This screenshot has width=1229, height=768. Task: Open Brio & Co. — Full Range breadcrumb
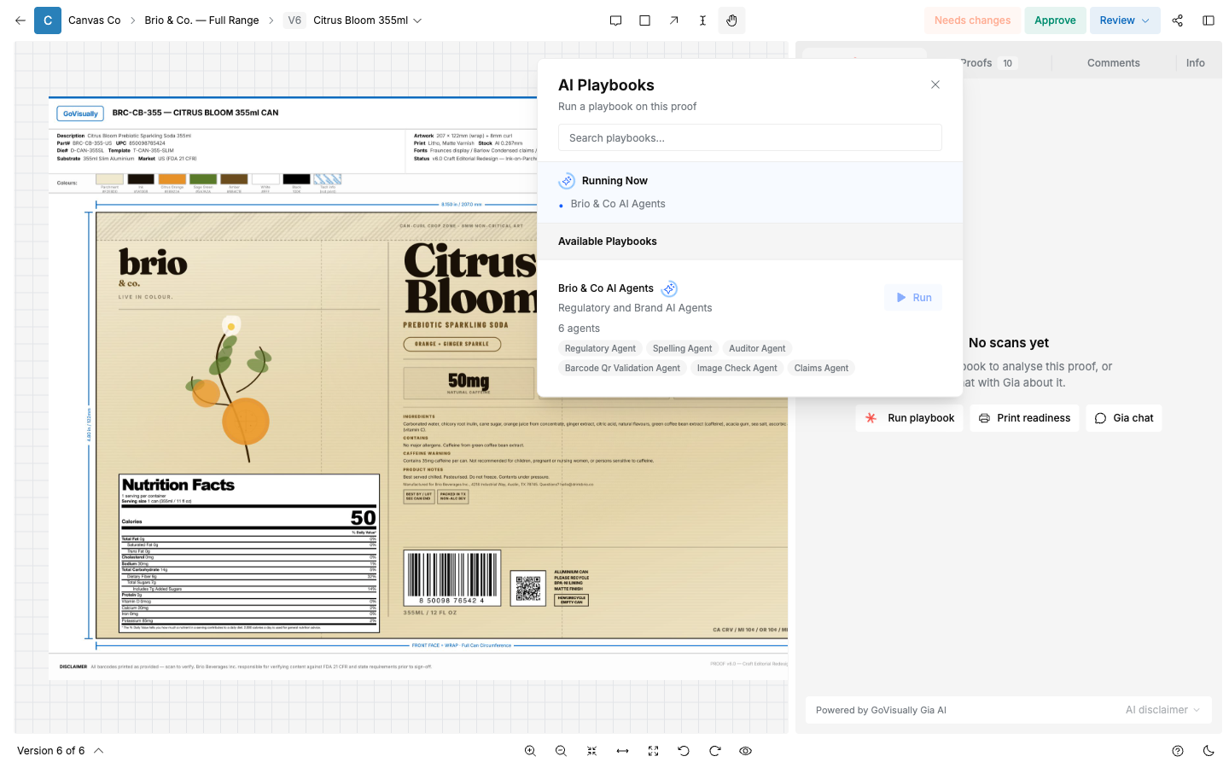click(201, 20)
